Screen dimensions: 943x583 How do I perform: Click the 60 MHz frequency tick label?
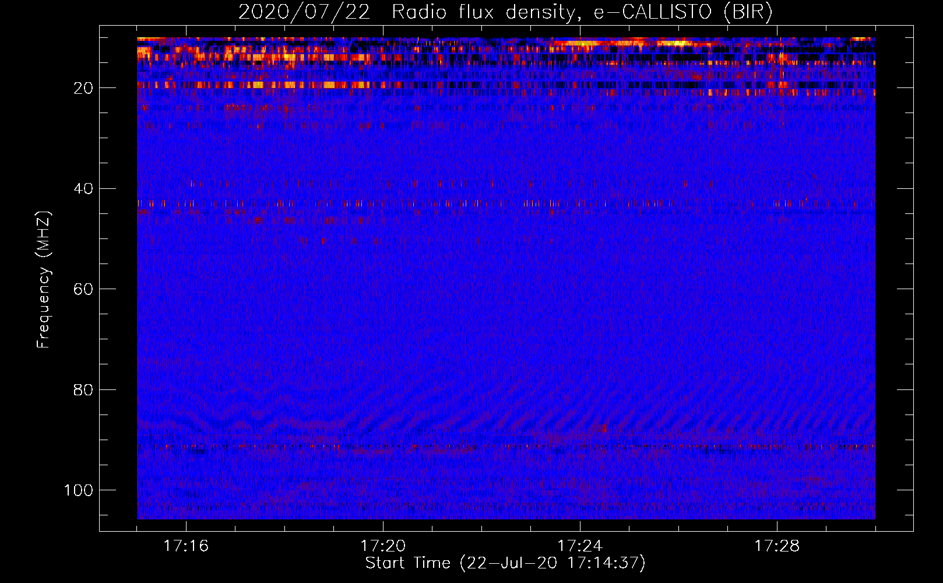coord(83,289)
